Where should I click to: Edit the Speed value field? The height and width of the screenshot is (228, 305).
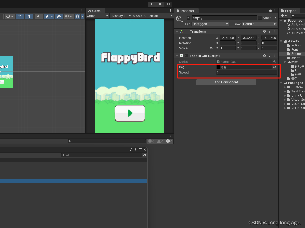(x=246, y=72)
